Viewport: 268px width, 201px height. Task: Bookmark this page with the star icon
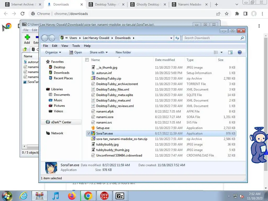[x=227, y=14]
